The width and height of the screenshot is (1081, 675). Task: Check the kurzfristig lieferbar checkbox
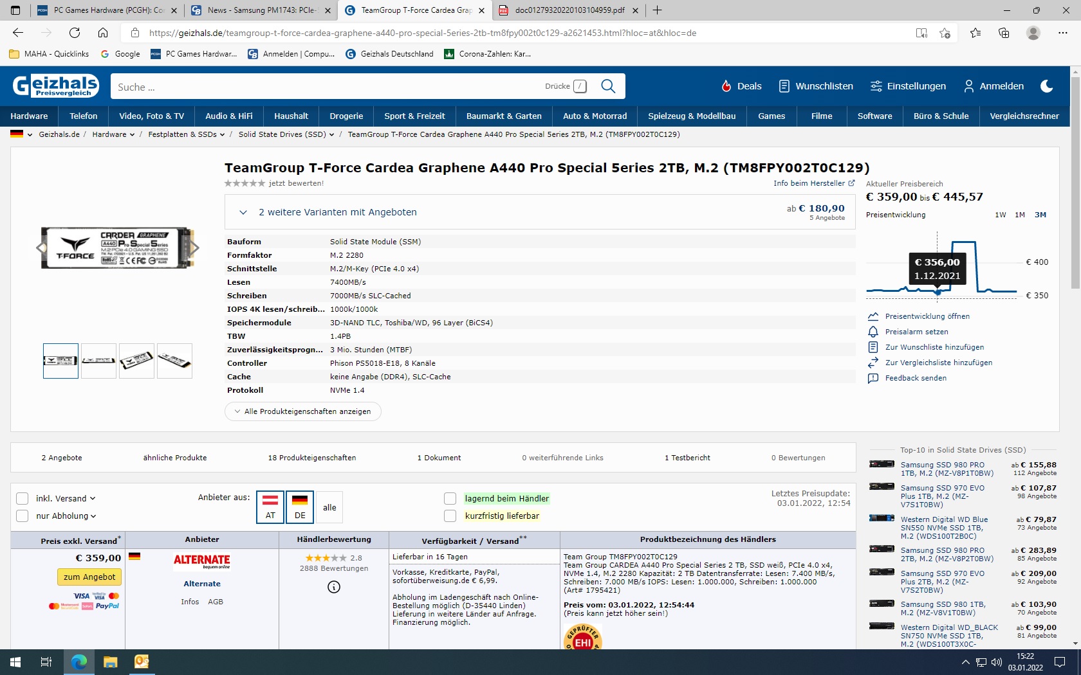[450, 516]
